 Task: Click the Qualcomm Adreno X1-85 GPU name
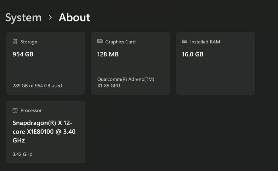tap(126, 83)
